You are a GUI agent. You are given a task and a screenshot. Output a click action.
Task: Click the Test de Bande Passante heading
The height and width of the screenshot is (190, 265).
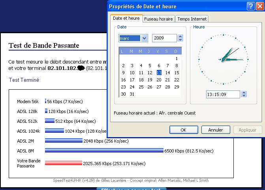tap(44, 45)
